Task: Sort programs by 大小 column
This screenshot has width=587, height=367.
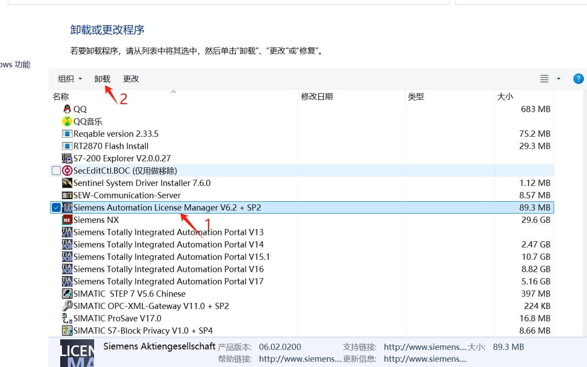Action: (505, 97)
